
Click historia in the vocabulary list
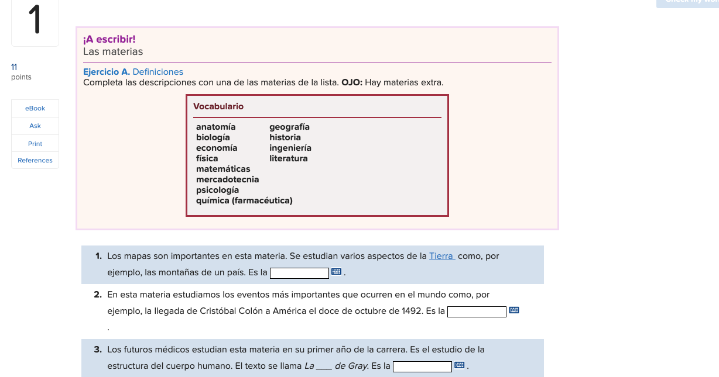tap(284, 137)
